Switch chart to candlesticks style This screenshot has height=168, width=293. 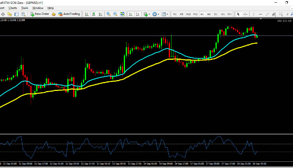pyautogui.click(x=94, y=14)
